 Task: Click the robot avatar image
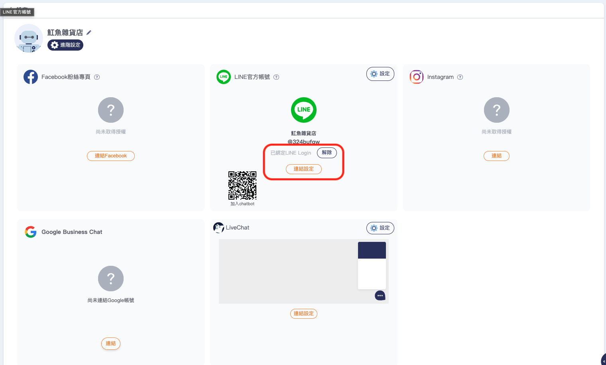[28, 38]
